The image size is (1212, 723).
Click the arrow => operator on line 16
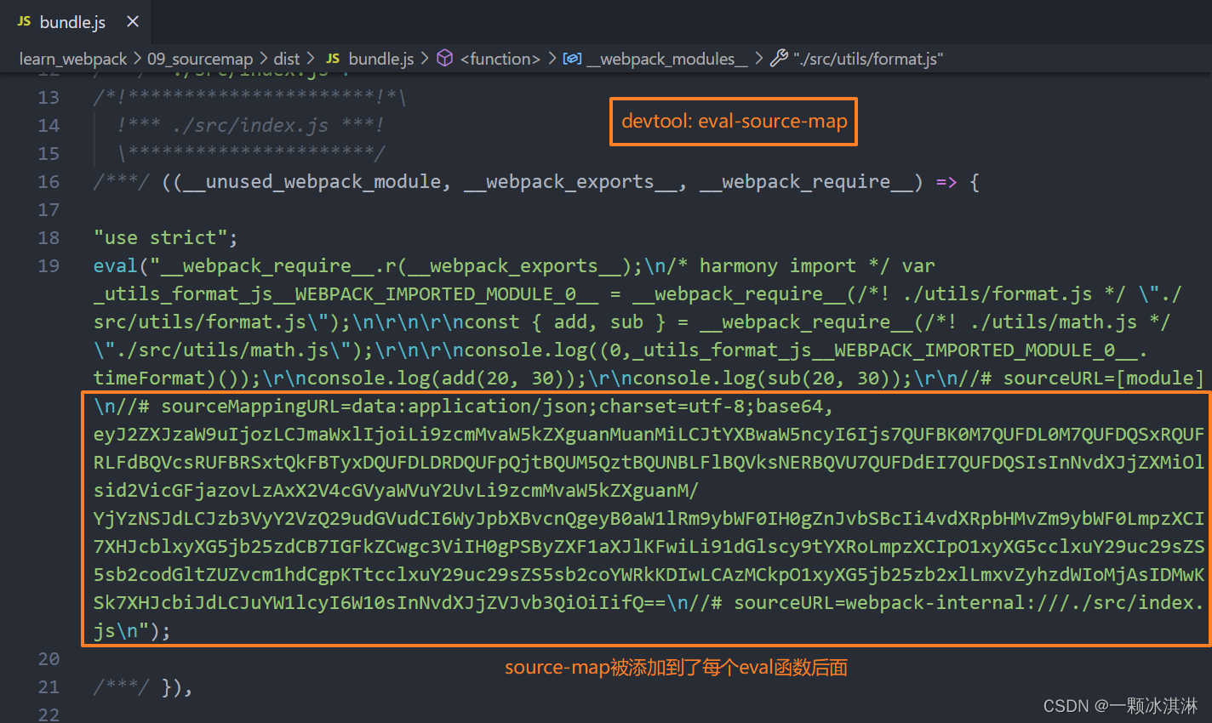tap(946, 181)
